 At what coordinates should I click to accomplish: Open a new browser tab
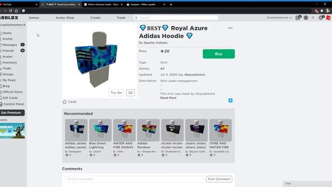pos(171,5)
